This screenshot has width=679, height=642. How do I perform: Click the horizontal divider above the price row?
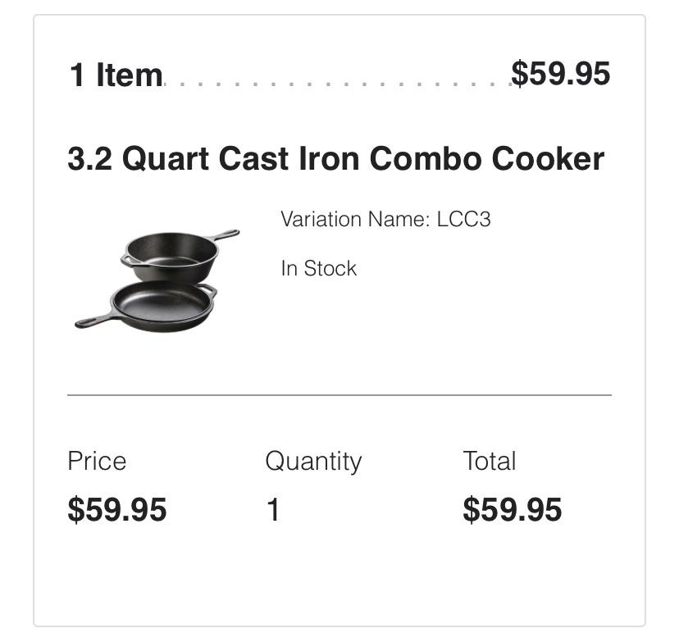click(x=339, y=395)
